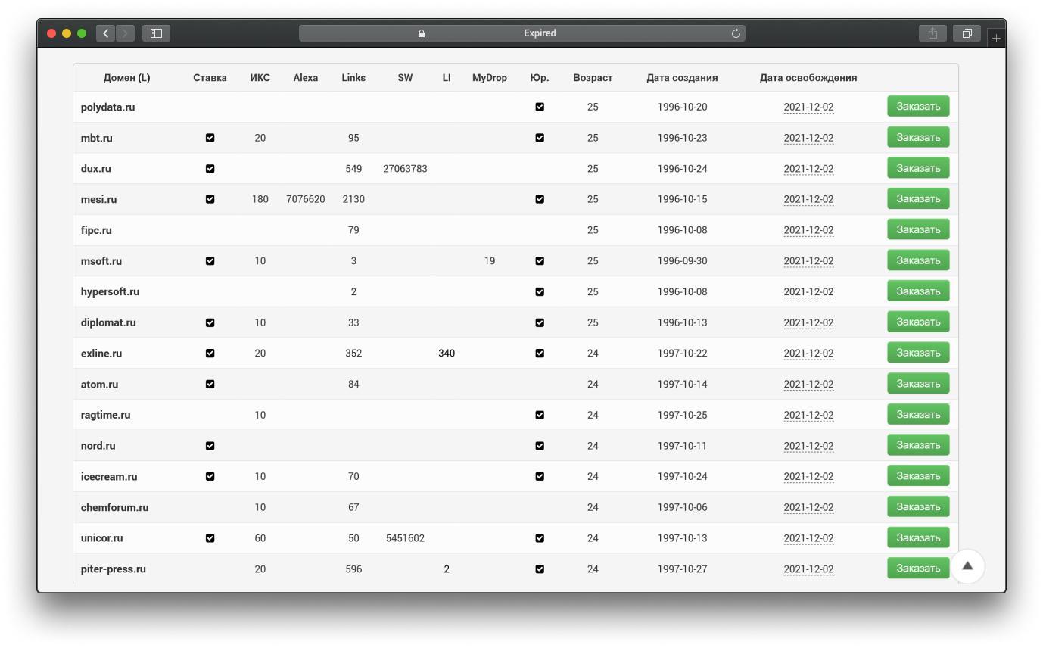Select creation date 1996-09-30
The height and width of the screenshot is (648, 1043).
pyautogui.click(x=682, y=261)
